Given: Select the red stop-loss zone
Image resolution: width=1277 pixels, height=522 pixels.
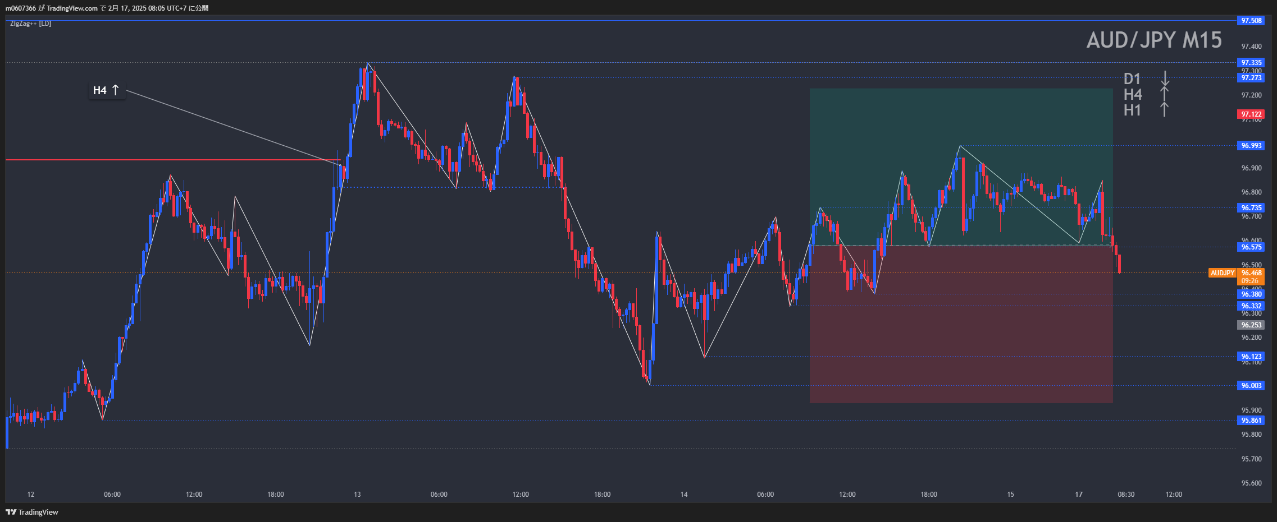Looking at the screenshot, I should 960,348.
